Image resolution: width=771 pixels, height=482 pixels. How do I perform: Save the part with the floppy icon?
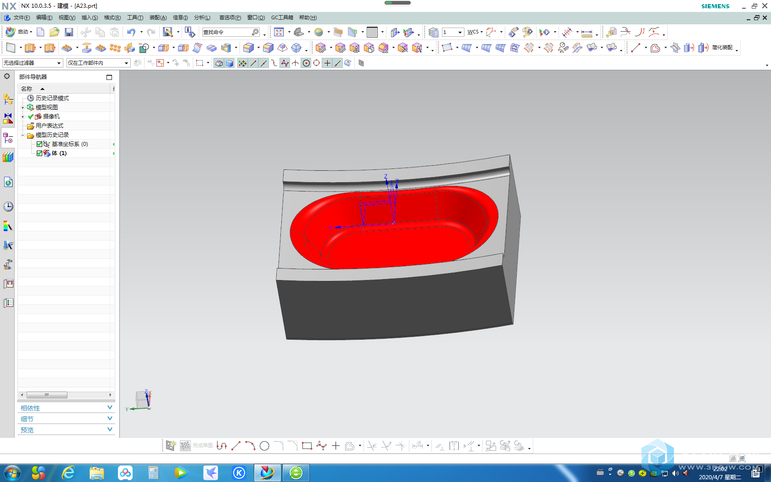(69, 32)
